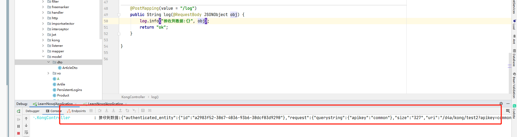Screen dimensions: 517x137
Task: Switch to Console tab
Action: click(x=54, y=111)
